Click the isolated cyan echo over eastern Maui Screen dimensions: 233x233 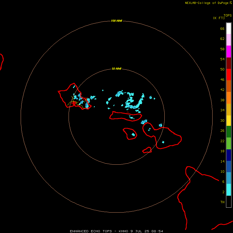(x=163, y=142)
